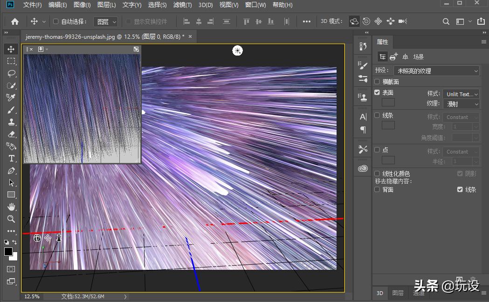Viewport: 489px width, 302px height.
Task: Click the Creative Cloud Libraries panel icon
Action: click(x=363, y=169)
